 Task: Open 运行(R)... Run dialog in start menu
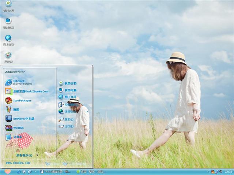[67, 127]
